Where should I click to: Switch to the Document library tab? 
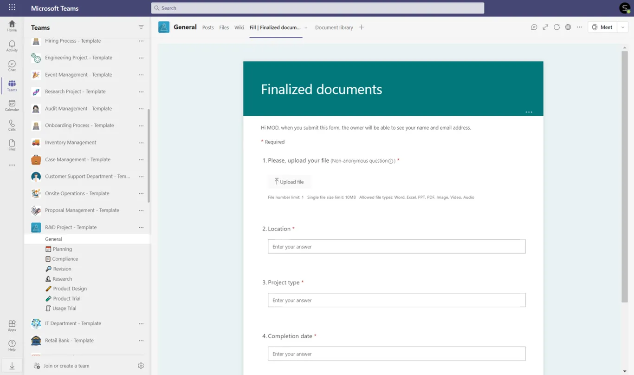pos(334,27)
